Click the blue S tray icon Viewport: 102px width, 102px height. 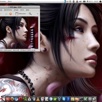[65, 2]
